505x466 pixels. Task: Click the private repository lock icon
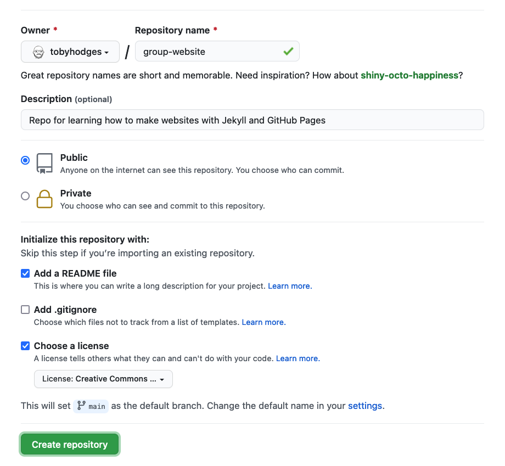coord(44,199)
